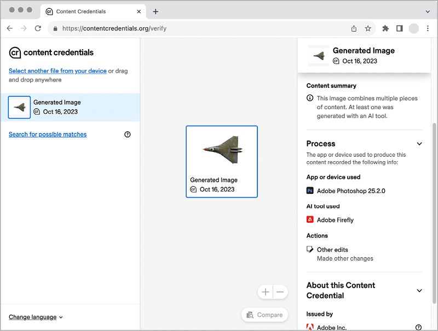Image resolution: width=438 pixels, height=331 pixels.
Task: Click the jet thumbnail in right panel header
Action: tap(319, 56)
